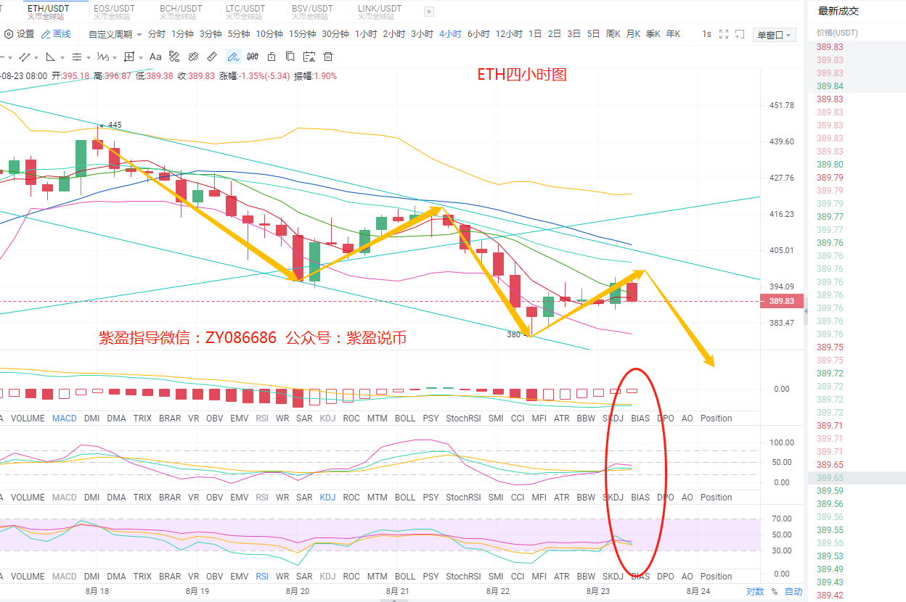Select the ruler measurement tool
906x602 pixels.
click(x=212, y=57)
